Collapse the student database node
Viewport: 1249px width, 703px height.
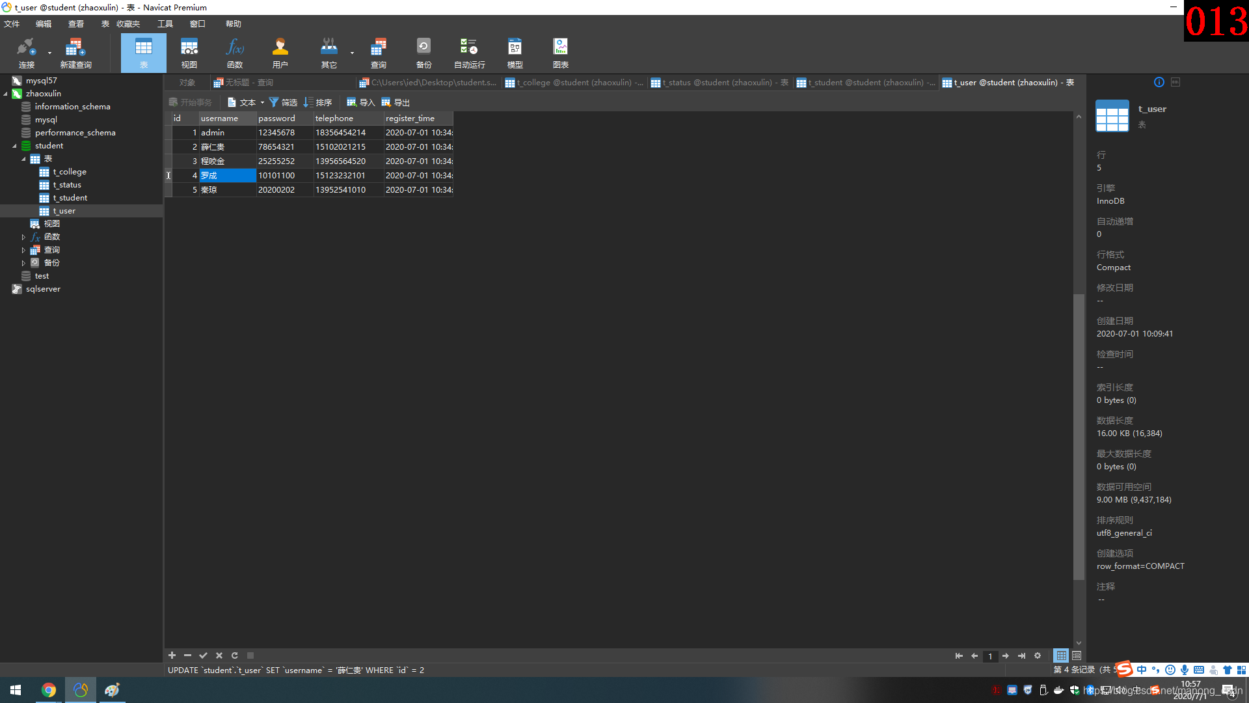[14, 146]
